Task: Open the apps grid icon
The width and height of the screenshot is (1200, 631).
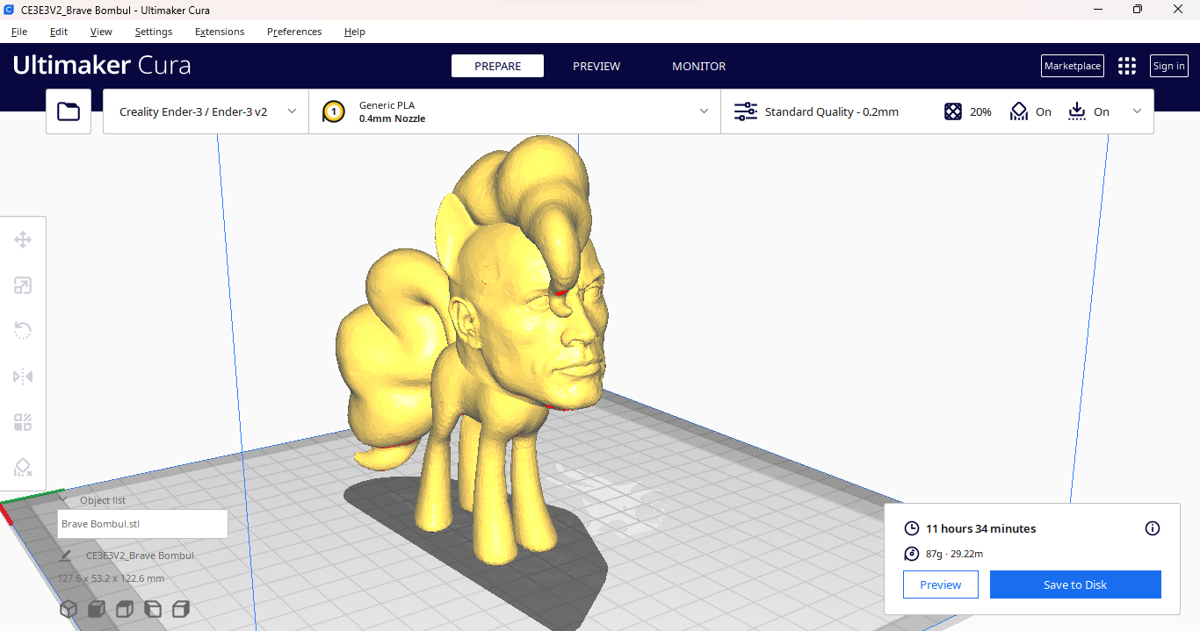Action: 1127,66
